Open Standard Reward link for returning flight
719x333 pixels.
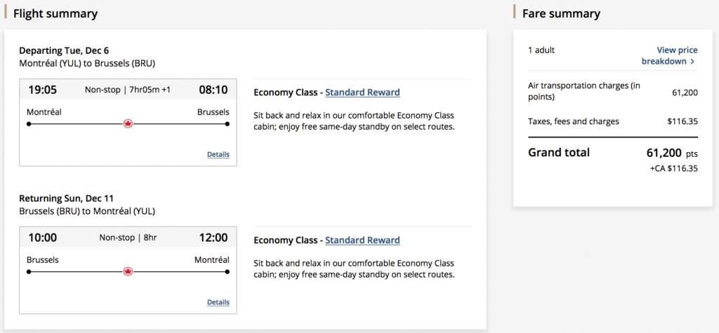click(362, 240)
